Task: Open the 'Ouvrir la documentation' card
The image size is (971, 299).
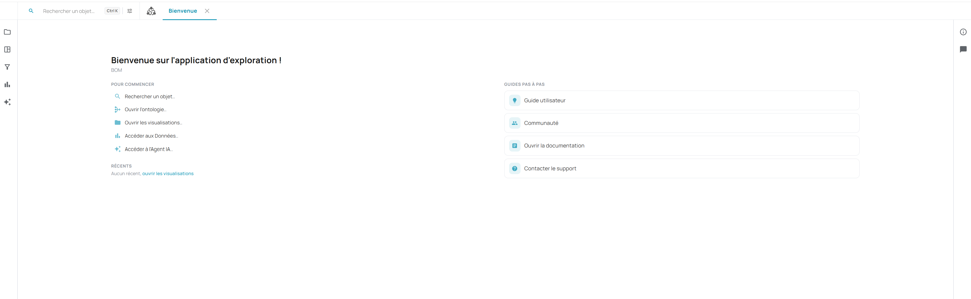Action: pyautogui.click(x=681, y=145)
